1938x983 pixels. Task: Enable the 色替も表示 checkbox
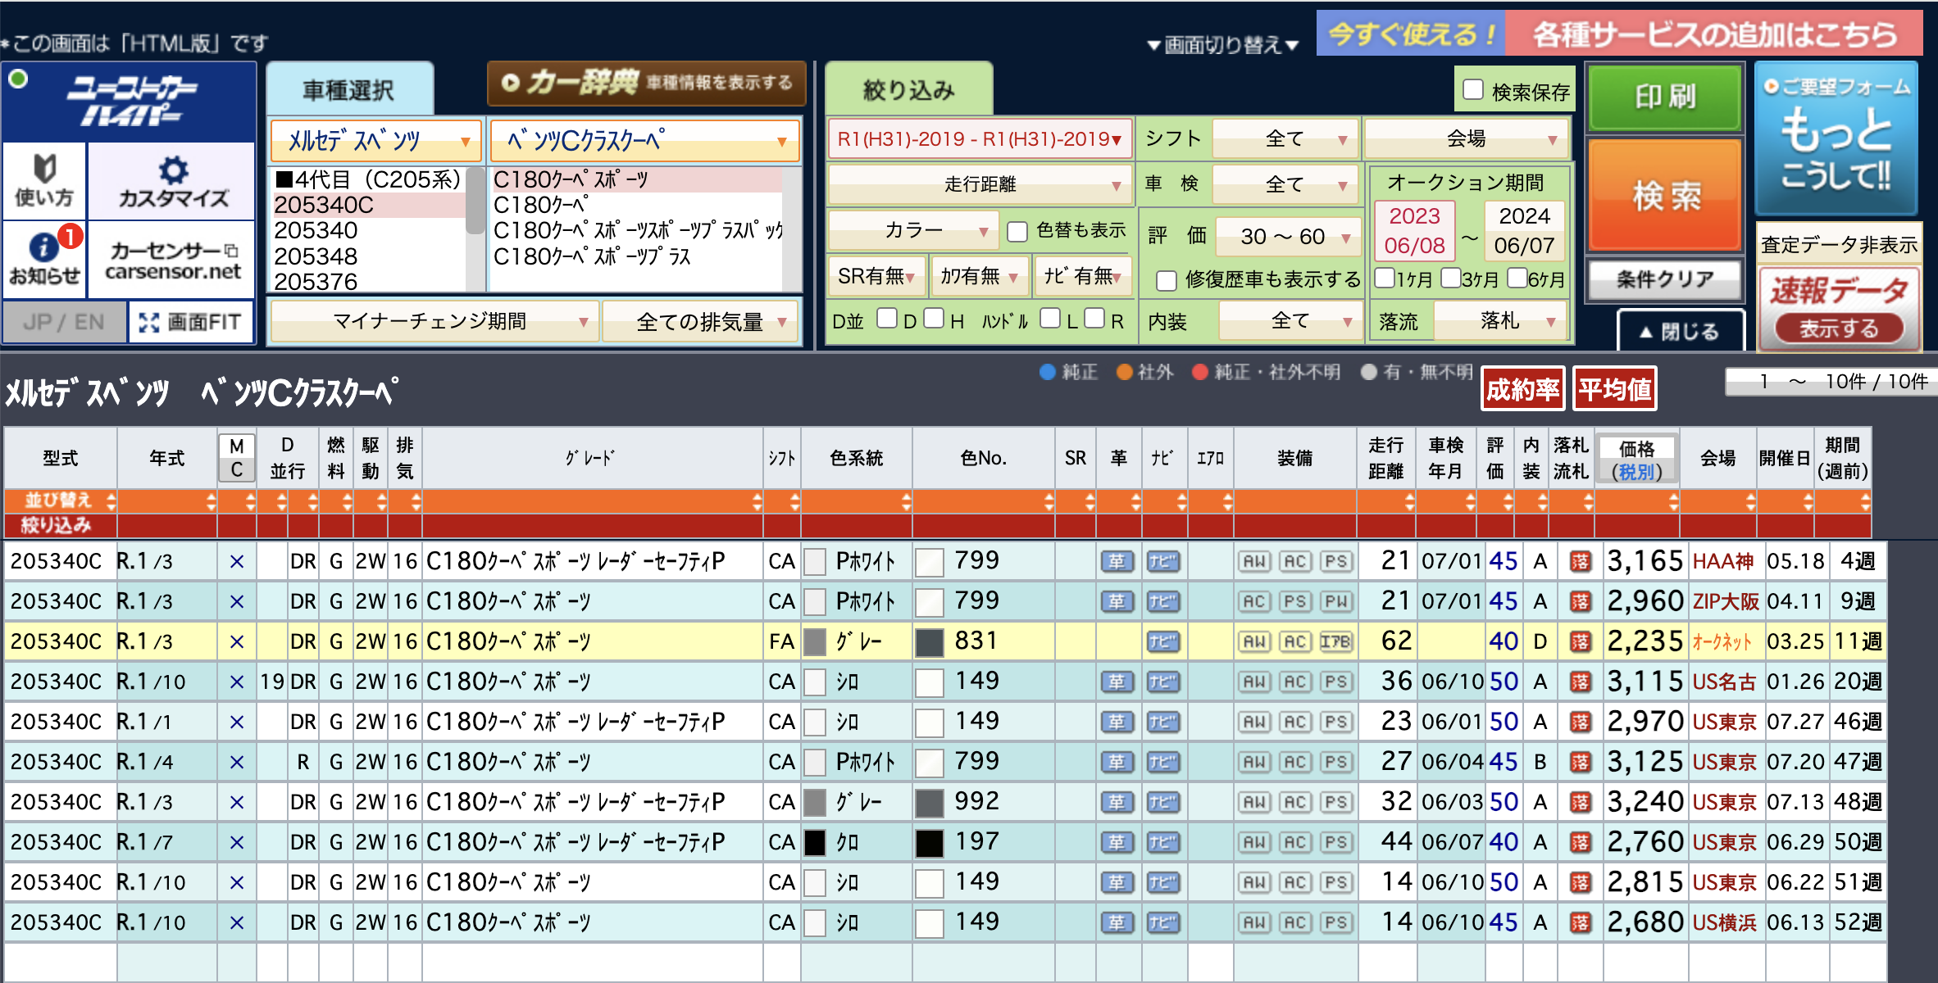[1017, 231]
